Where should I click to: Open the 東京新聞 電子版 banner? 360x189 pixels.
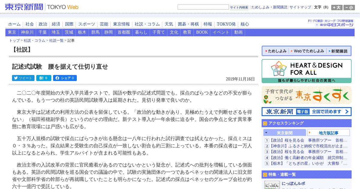(x=306, y=112)
